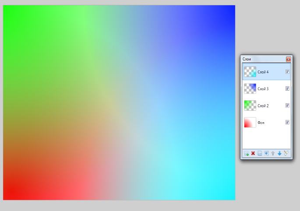Toggle visibility checkbox for Слой 2
This screenshot has height=211, width=300.
[x=287, y=105]
